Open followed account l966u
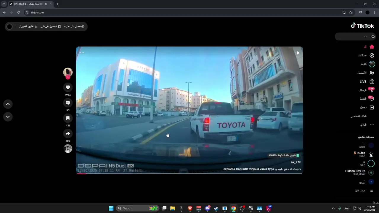The width and height of the screenshot is (379, 213). click(366, 182)
